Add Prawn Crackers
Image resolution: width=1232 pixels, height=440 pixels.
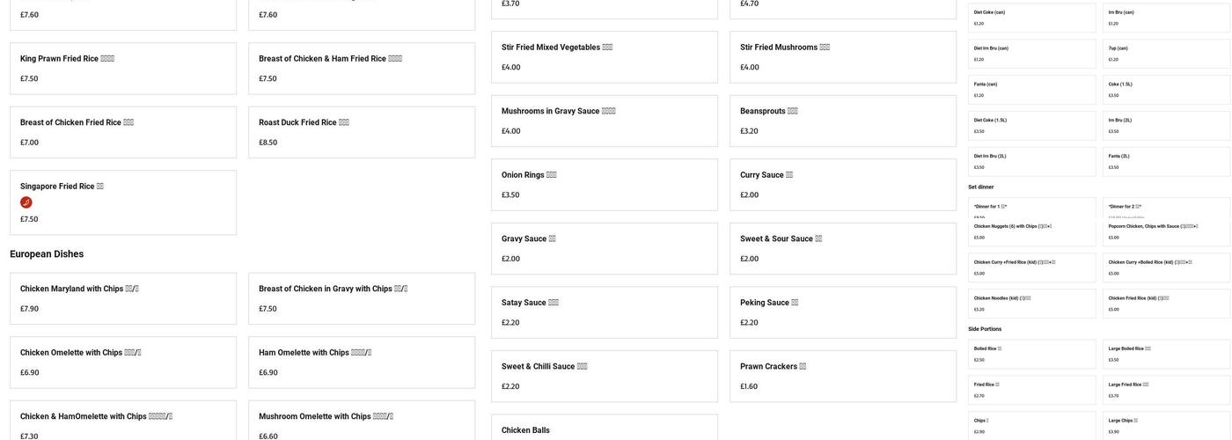tap(842, 376)
